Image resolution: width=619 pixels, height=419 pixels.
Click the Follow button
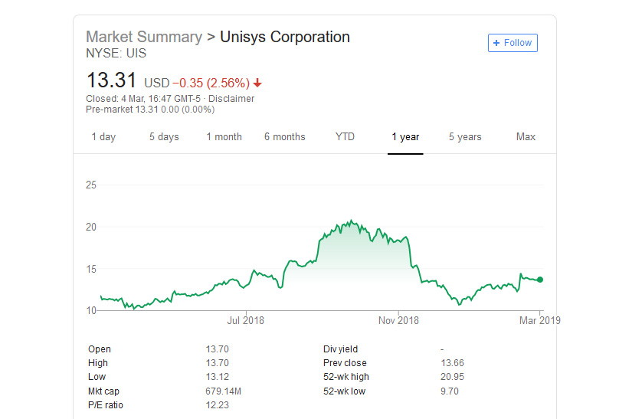(x=513, y=43)
